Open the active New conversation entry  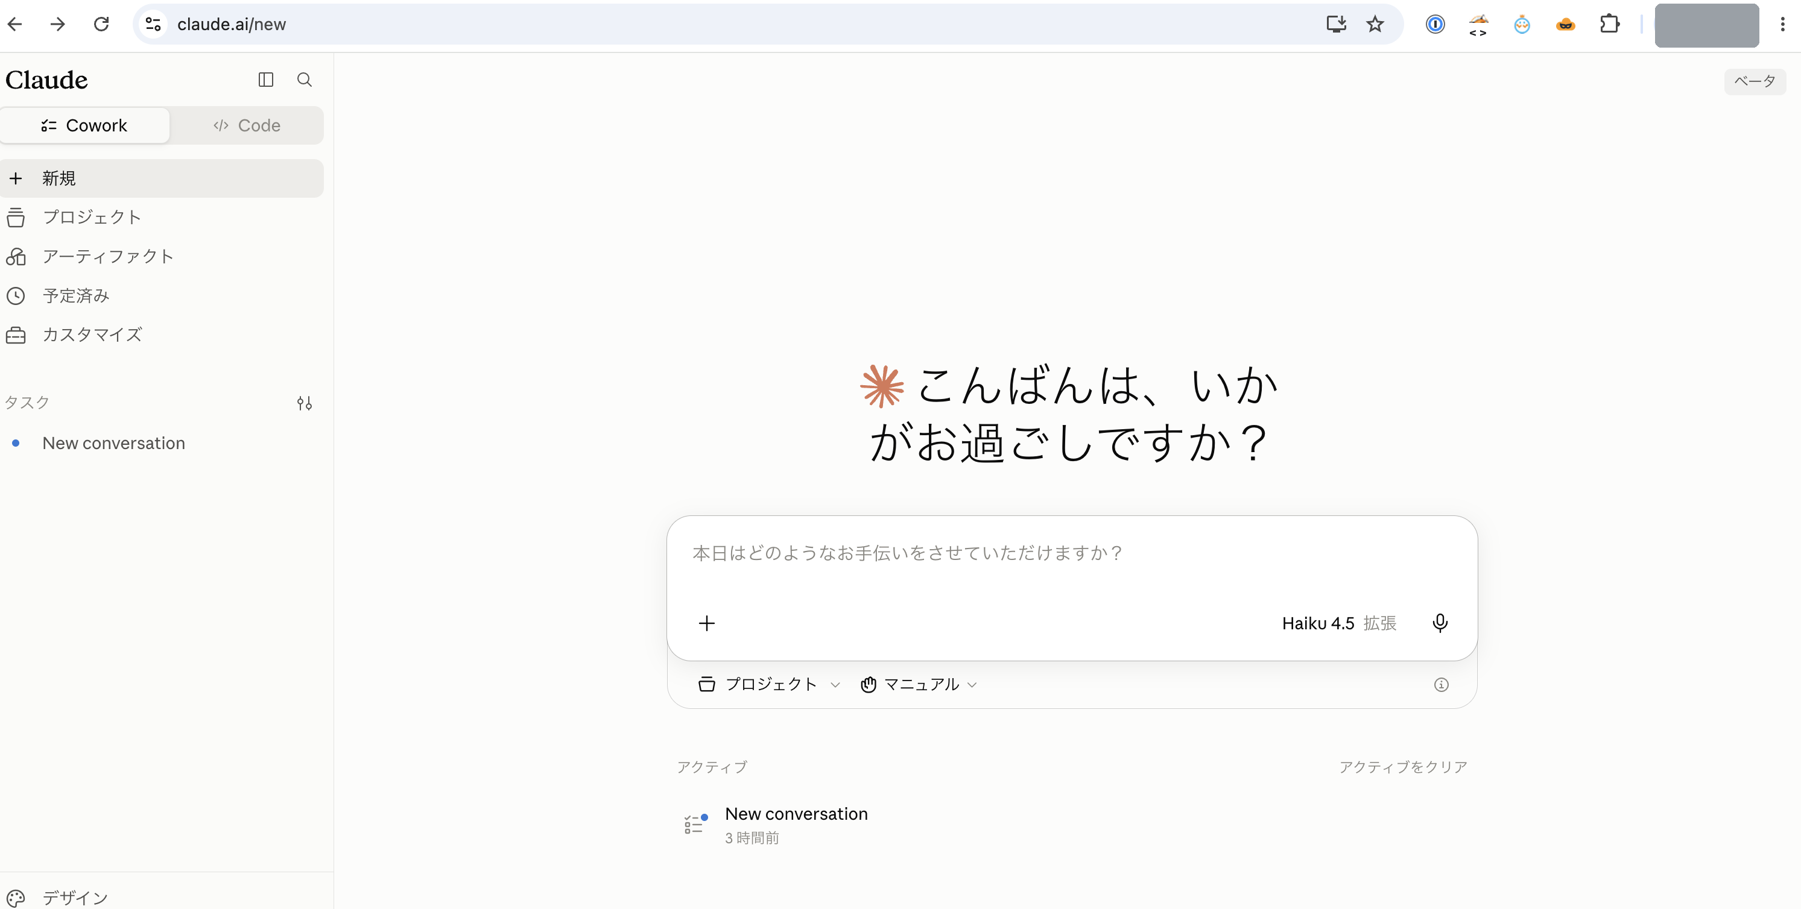tap(1071, 825)
